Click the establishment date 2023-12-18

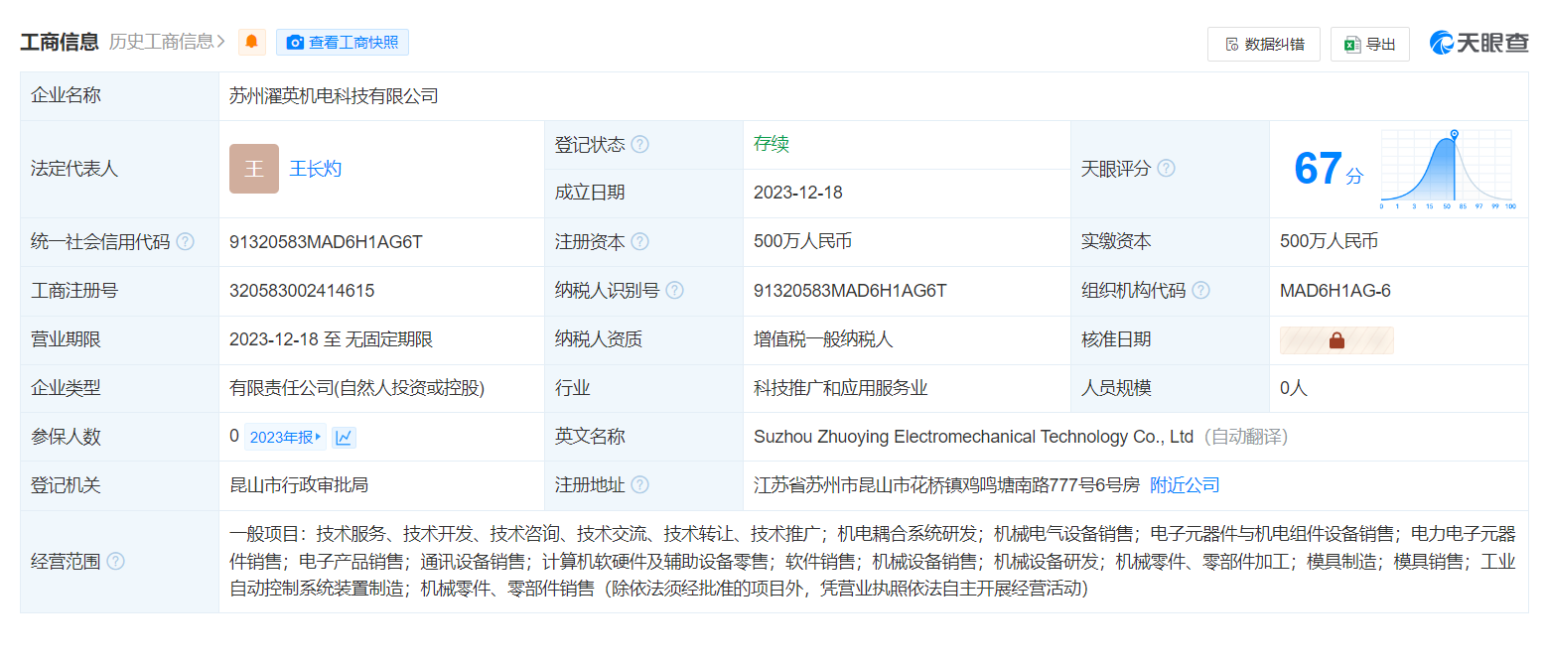click(x=798, y=193)
